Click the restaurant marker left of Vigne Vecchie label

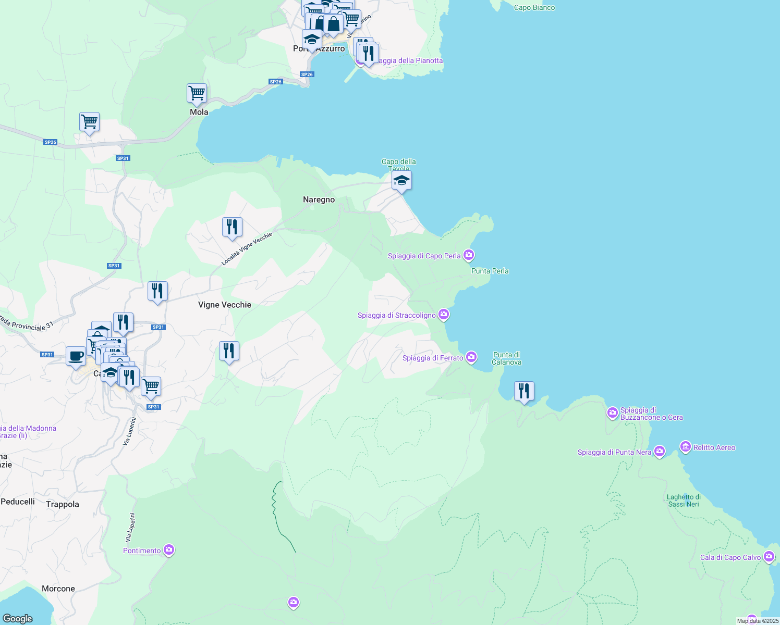(x=157, y=292)
